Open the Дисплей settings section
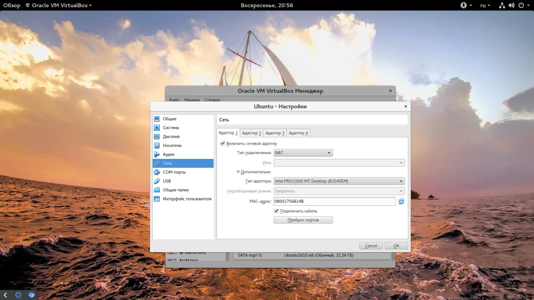 click(x=171, y=136)
